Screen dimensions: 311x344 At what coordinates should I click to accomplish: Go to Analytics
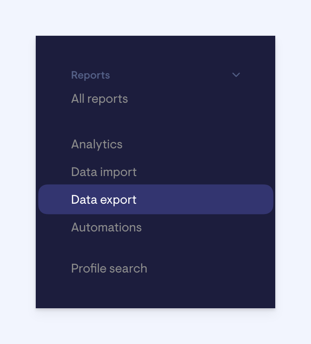97,144
